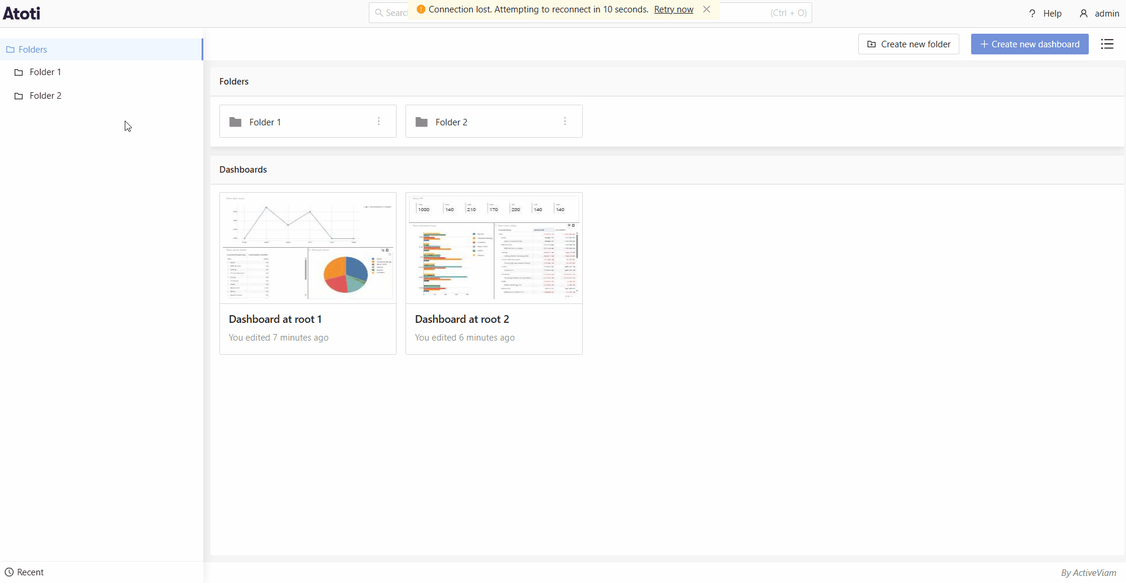Open Folder 2 three-dot options menu

[x=565, y=121]
